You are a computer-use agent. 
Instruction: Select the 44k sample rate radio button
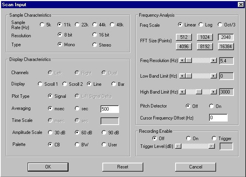coord(95,25)
